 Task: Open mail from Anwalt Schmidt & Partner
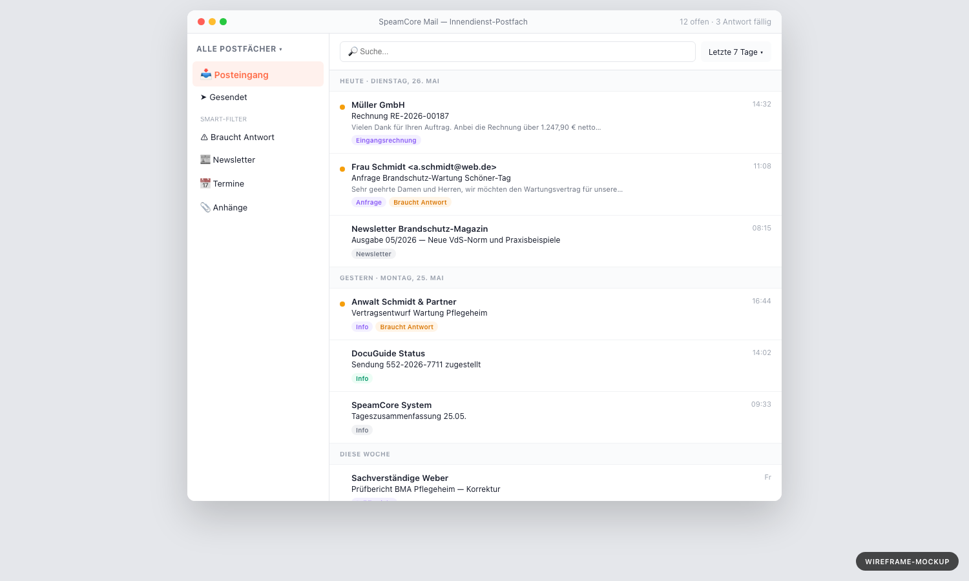[x=556, y=314]
